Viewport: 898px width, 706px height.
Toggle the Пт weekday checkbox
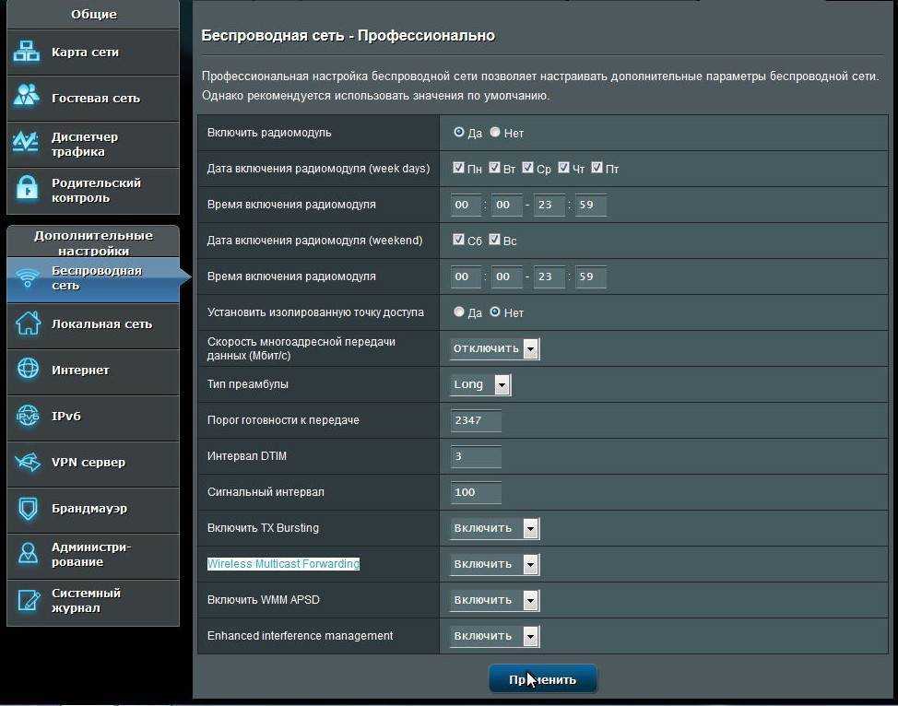click(597, 167)
